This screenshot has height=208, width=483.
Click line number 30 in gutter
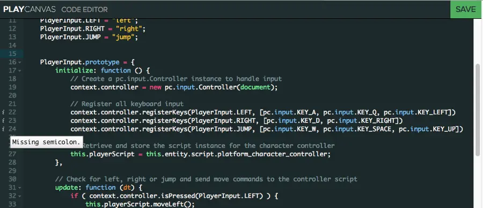pos(12,179)
